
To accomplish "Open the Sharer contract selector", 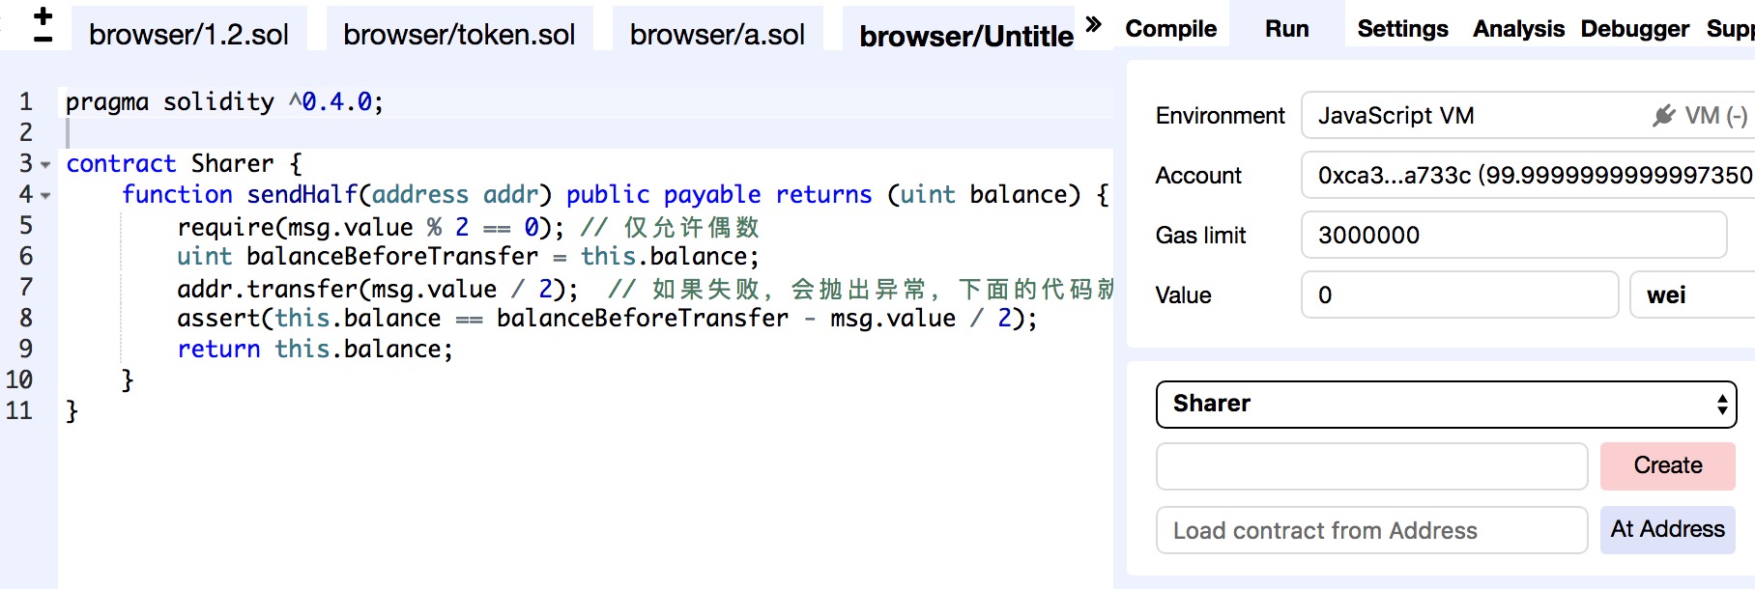I will 1446,405.
